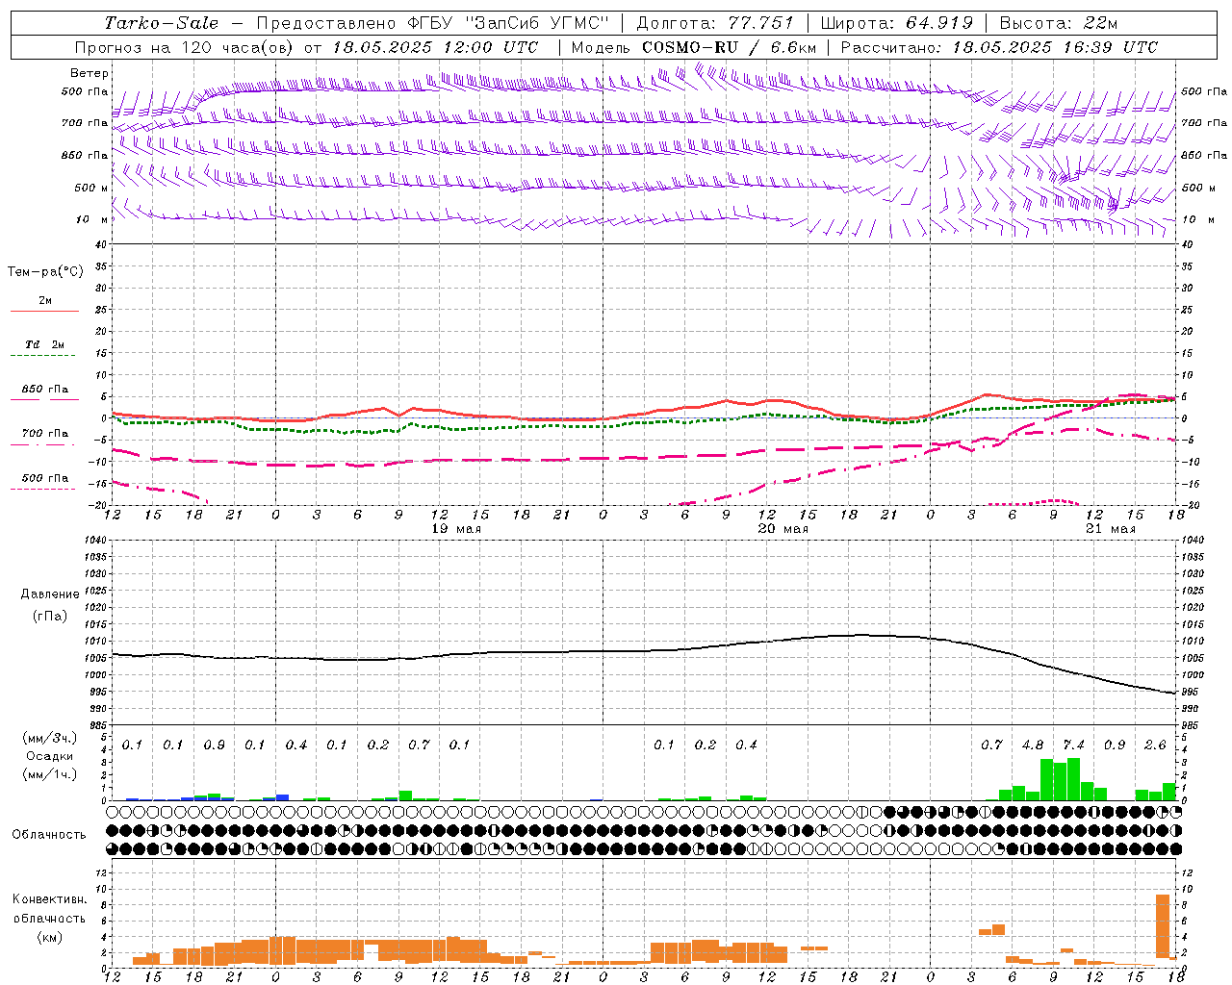1232x985 pixels.
Task: Select the green dashed Td 2м legend line
Action: click(x=43, y=355)
